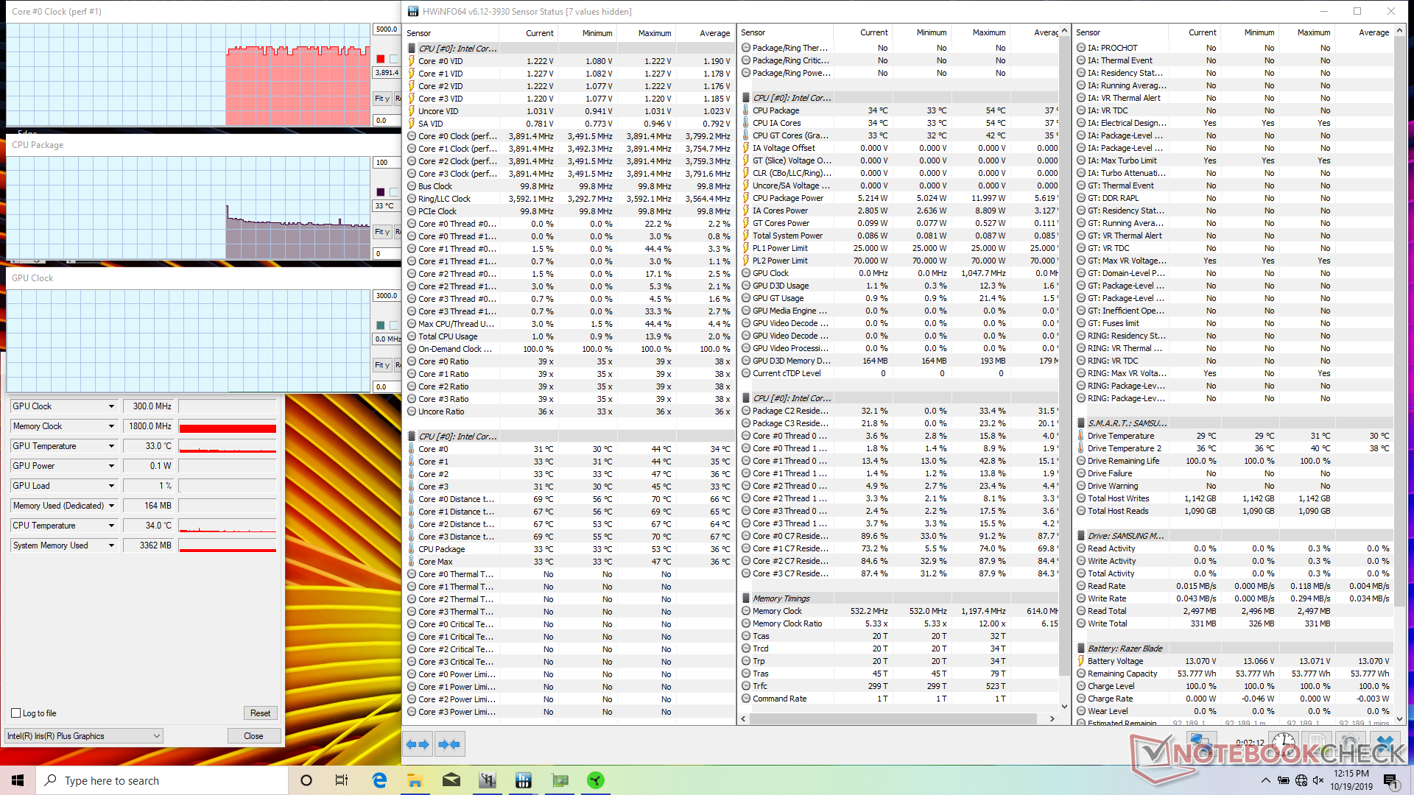The width and height of the screenshot is (1414, 795).
Task: Click the red Core #0 Clock color swatch
Action: [x=381, y=59]
